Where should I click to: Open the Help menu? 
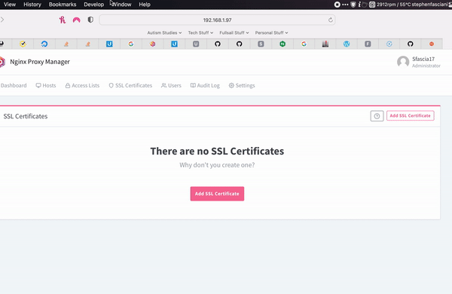145,5
